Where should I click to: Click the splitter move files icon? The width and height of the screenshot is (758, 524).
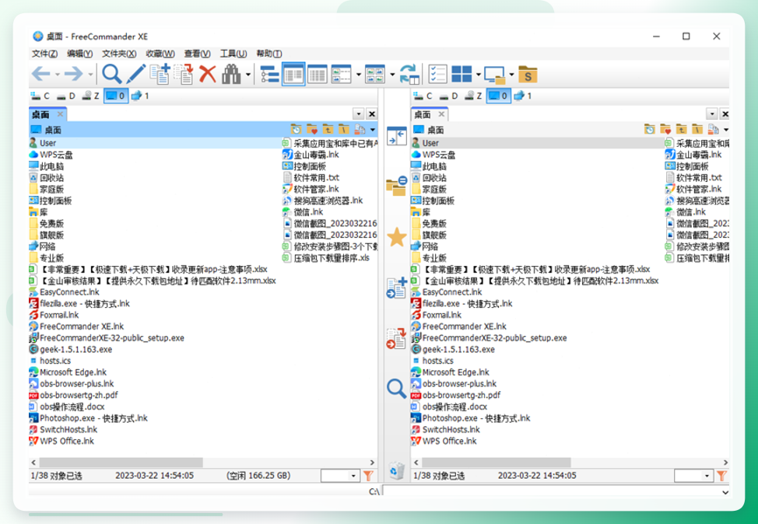[396, 338]
